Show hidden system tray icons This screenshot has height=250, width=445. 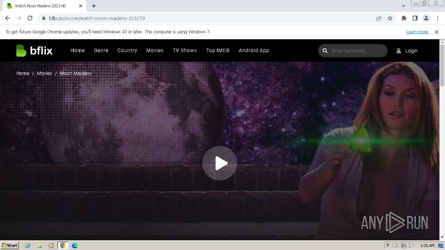(x=388, y=245)
